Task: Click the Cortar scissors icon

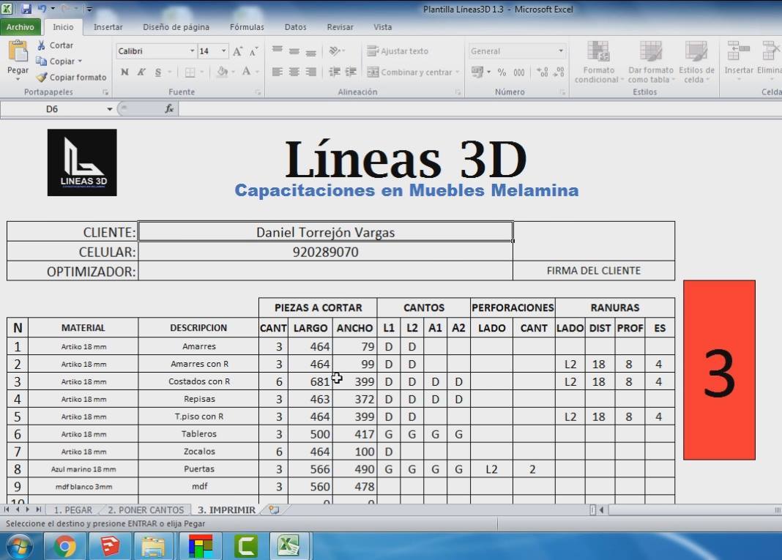Action: 42,45
